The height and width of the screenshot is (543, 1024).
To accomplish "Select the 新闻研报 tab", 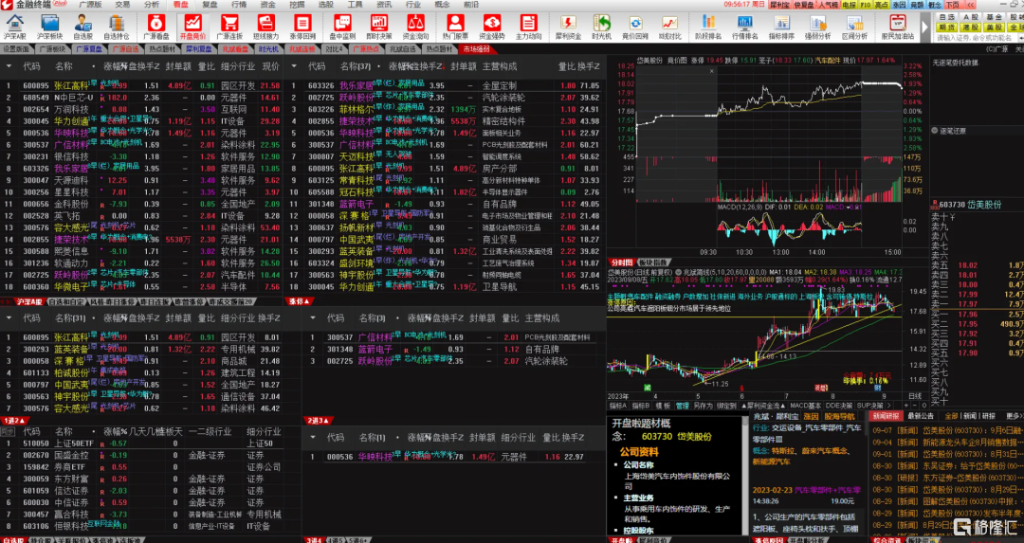I will [885, 416].
